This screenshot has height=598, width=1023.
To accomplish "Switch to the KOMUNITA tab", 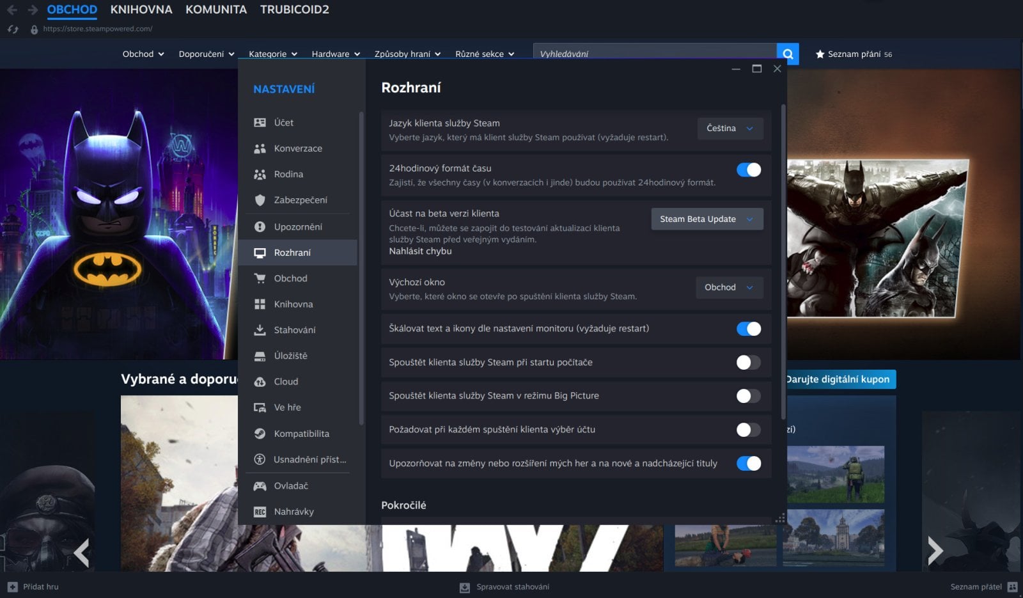I will click(216, 10).
